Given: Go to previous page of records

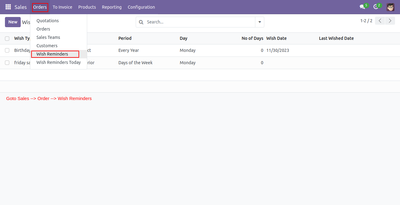Looking at the screenshot, I should (x=380, y=21).
